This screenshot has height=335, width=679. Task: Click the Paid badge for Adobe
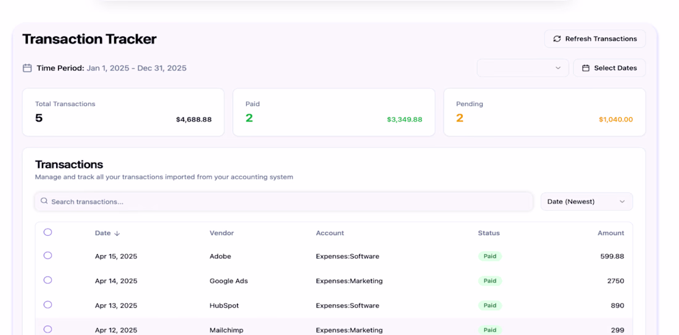tap(489, 256)
